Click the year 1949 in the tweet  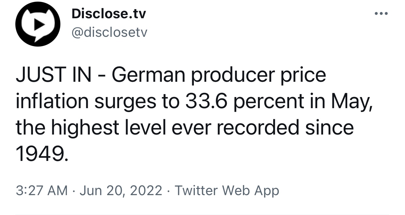point(42,154)
